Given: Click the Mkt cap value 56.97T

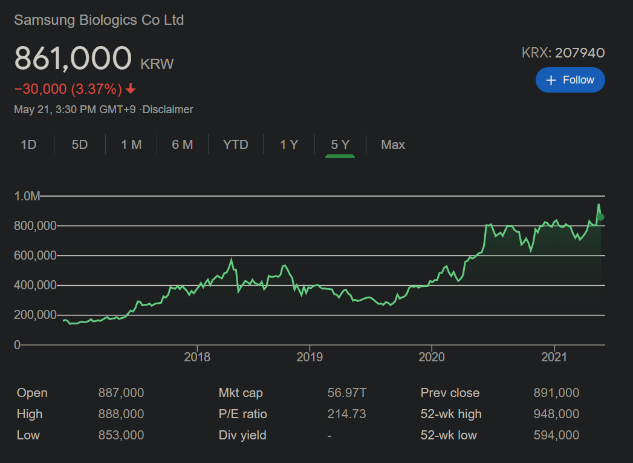Looking at the screenshot, I should (346, 393).
